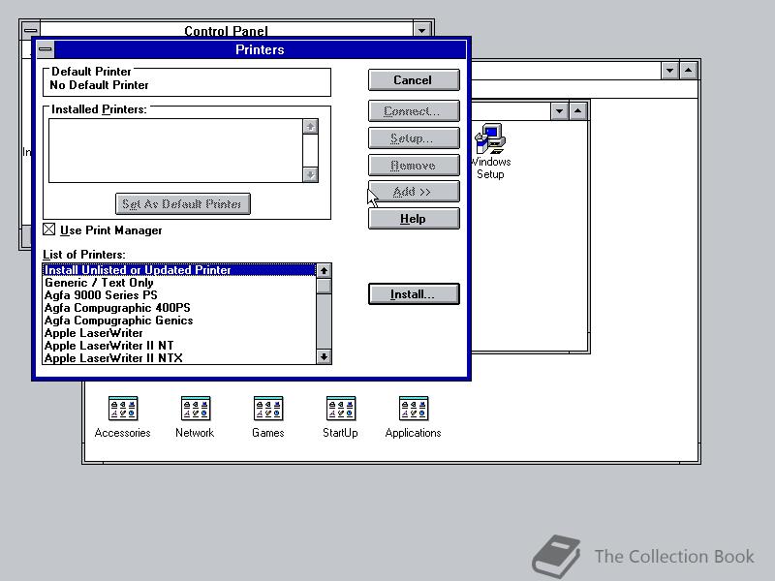This screenshot has width=775, height=581.
Task: Click the Program Manager title bar arrow
Action: pos(669,70)
